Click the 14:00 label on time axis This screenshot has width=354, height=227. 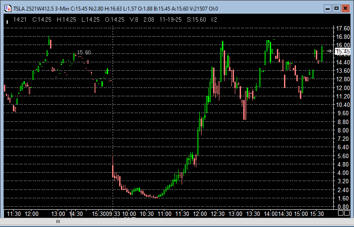271,214
